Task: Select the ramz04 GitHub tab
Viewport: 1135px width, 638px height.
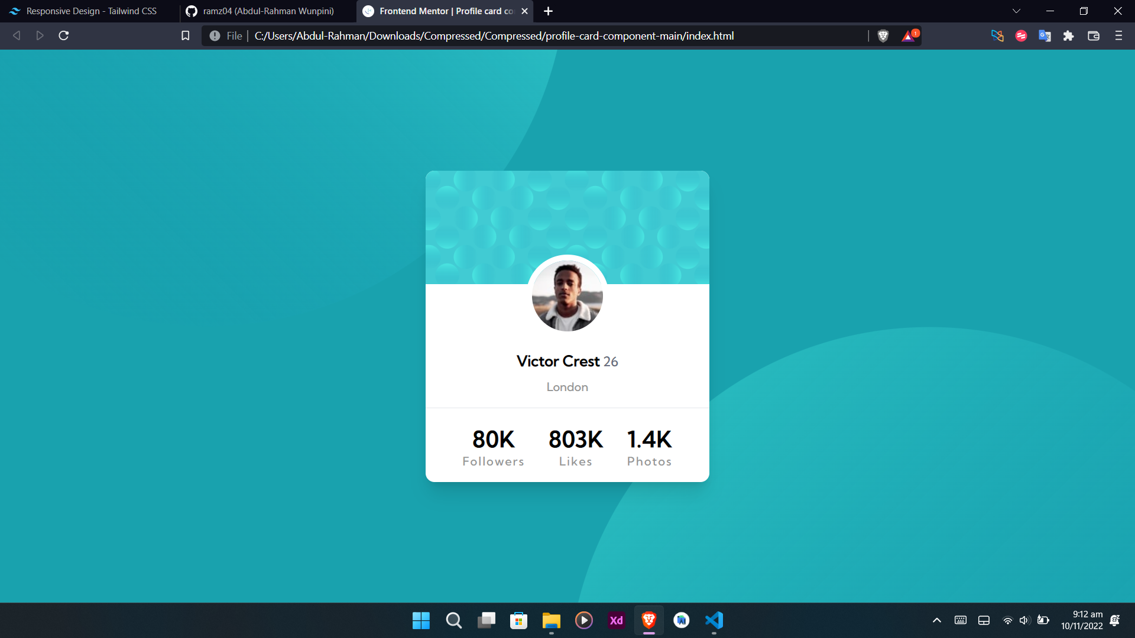Action: pyautogui.click(x=266, y=11)
